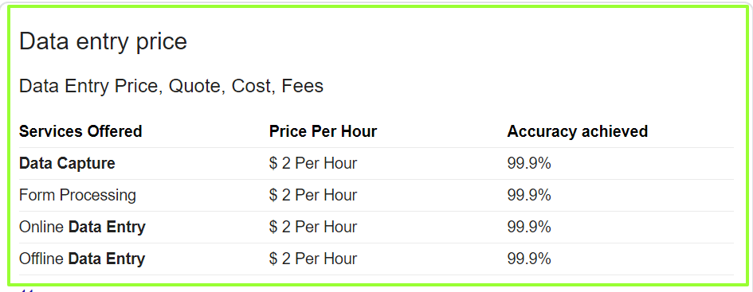Click the "Data Capture" service cell
753x292 pixels.
pyautogui.click(x=67, y=163)
